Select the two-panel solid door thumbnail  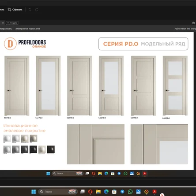[79, 86]
